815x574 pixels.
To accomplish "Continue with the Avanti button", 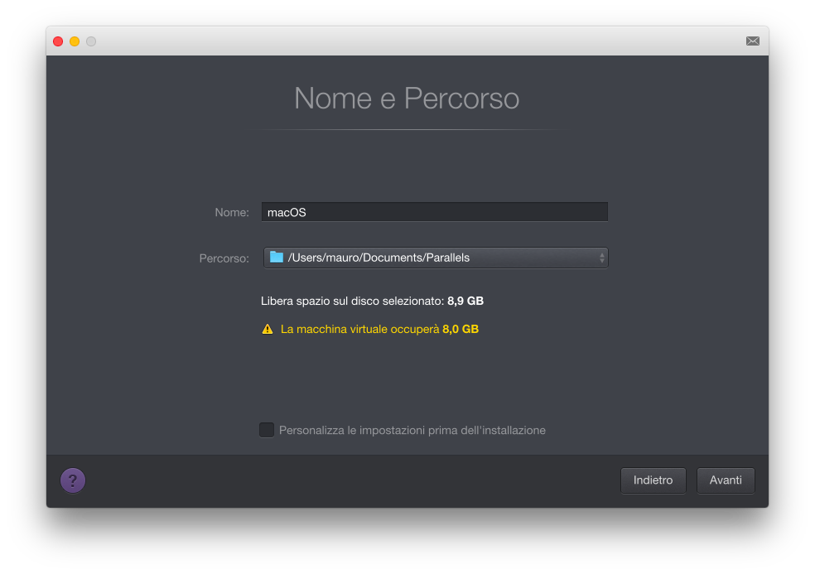I will tap(726, 480).
